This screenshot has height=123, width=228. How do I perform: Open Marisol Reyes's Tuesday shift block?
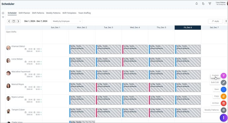(109, 87)
